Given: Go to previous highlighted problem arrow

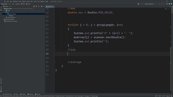Looking at the screenshot, I should [168, 9].
